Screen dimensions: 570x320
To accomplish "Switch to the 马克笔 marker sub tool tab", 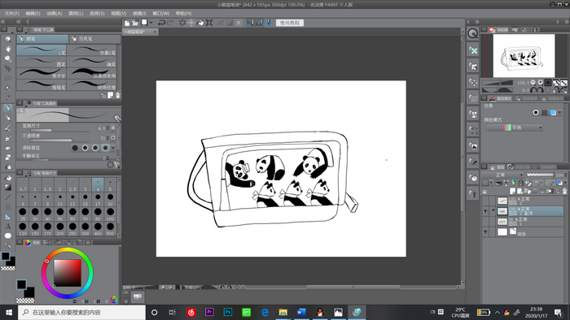I will [x=95, y=38].
